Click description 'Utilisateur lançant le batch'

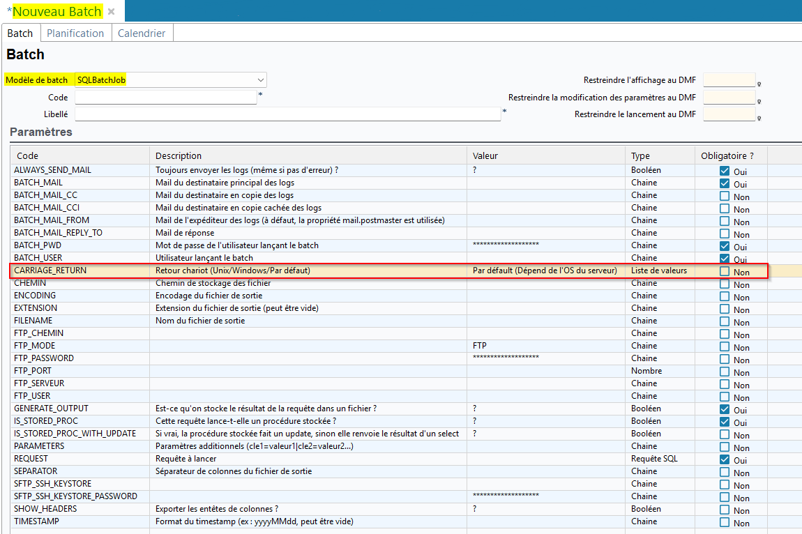pos(204,258)
